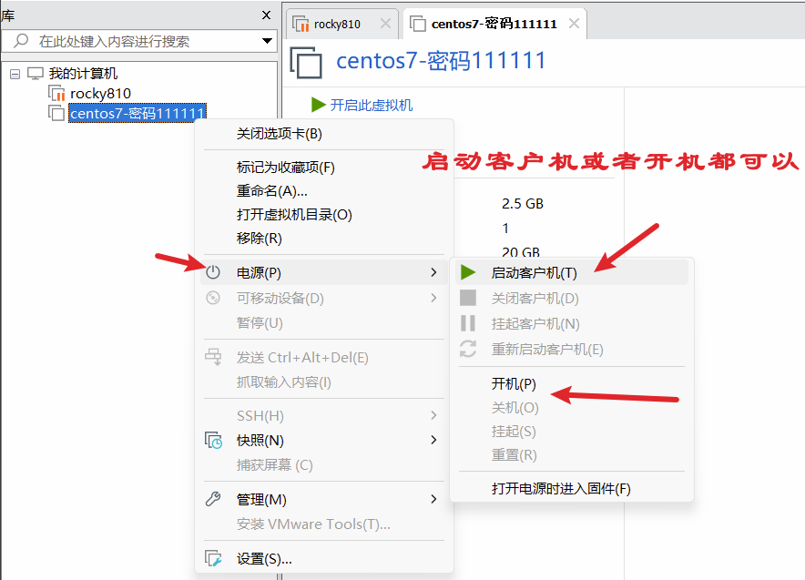The image size is (805, 580).
Task: Click the large VM icon beside title
Action: pos(307,62)
